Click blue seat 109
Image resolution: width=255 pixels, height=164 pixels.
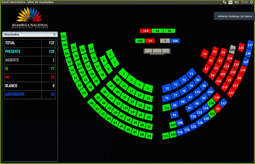tap(175, 41)
